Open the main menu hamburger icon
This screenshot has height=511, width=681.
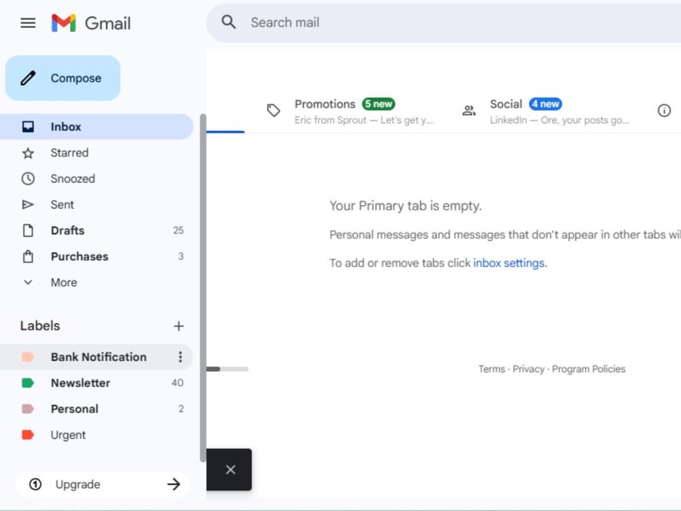pos(28,22)
